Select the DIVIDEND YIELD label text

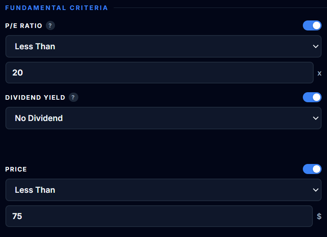coord(35,98)
